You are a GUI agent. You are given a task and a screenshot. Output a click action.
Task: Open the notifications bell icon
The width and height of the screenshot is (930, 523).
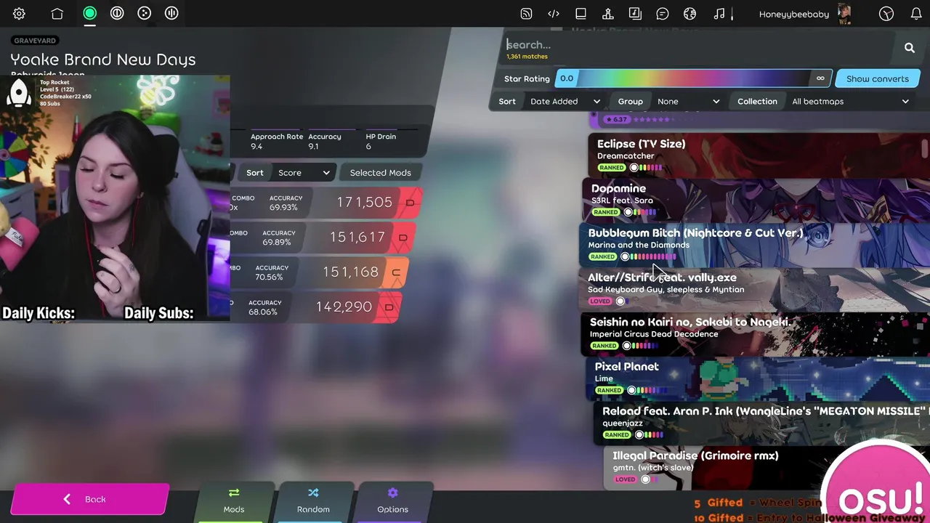tap(916, 14)
